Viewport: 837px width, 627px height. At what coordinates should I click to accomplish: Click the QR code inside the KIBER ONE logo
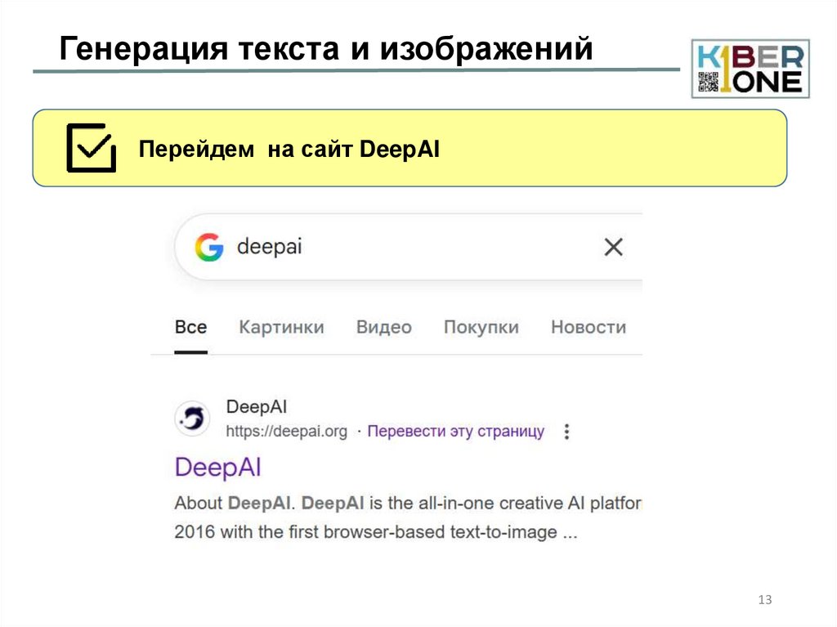pyautogui.click(x=708, y=80)
